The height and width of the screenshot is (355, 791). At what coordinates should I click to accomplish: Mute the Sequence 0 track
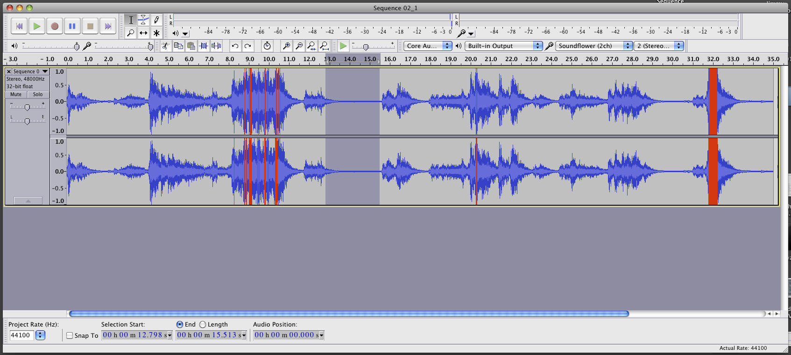[x=16, y=94]
